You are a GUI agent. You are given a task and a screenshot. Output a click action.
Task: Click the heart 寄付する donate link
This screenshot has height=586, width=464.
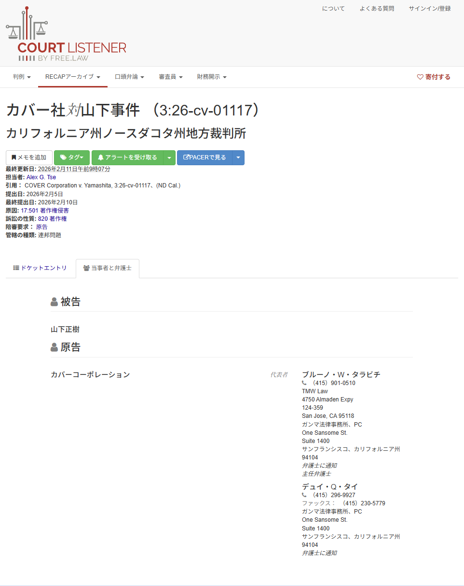click(433, 77)
